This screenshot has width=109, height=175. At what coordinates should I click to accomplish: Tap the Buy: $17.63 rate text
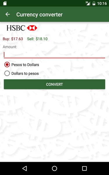click(x=13, y=39)
